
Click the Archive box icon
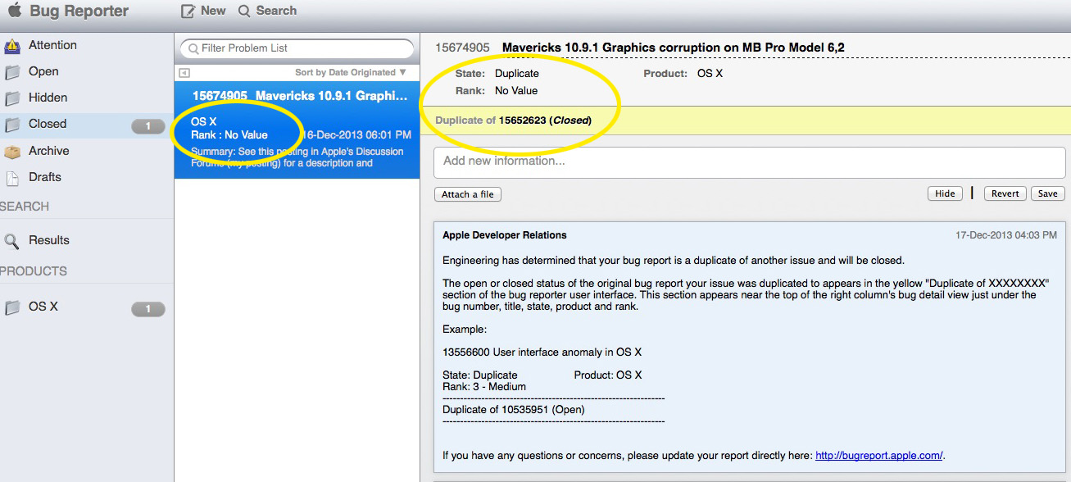click(x=12, y=152)
